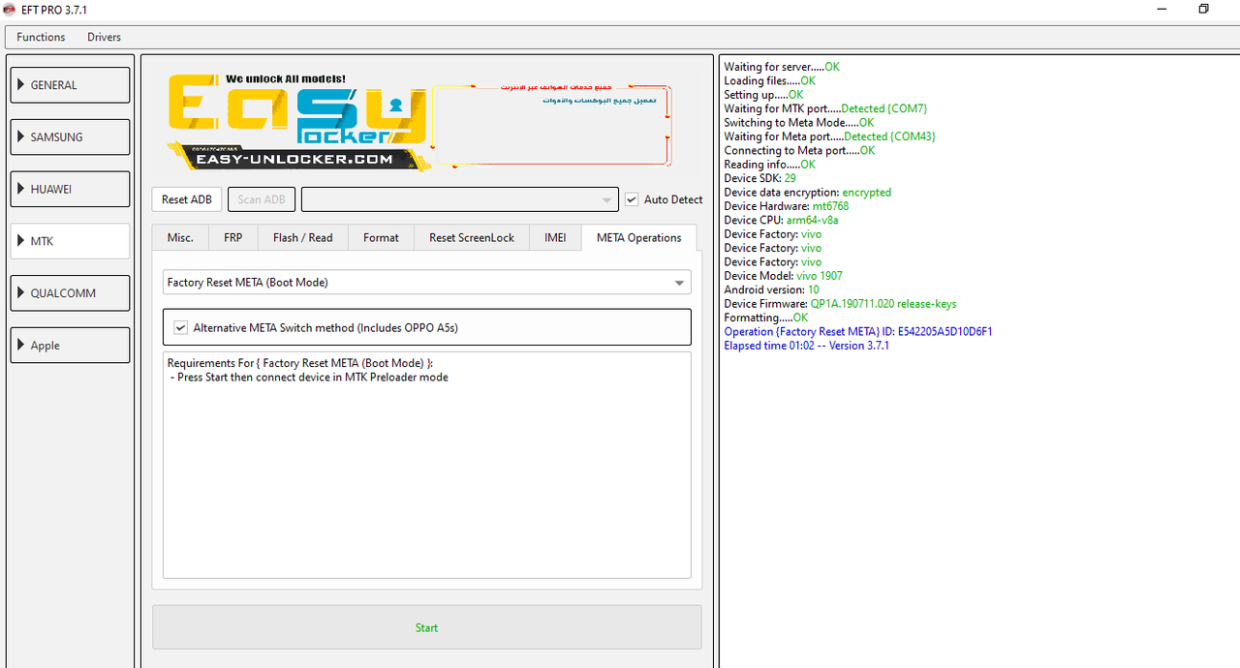Expand the HUAWEI section

(x=70, y=189)
